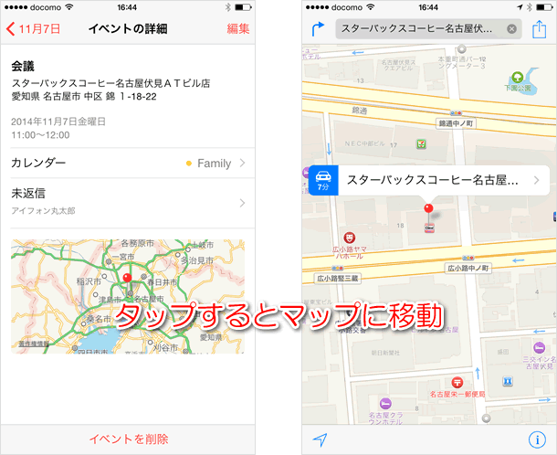
Task: Tap the subway station marker at map top
Action: tap(461, 48)
